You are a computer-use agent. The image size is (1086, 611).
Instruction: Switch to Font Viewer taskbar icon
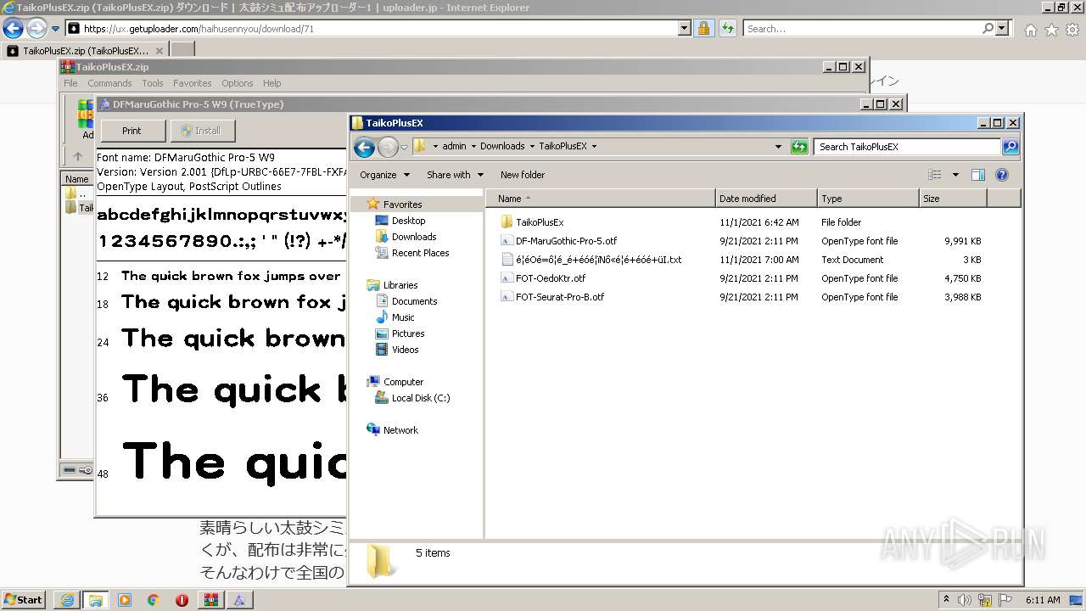click(240, 600)
